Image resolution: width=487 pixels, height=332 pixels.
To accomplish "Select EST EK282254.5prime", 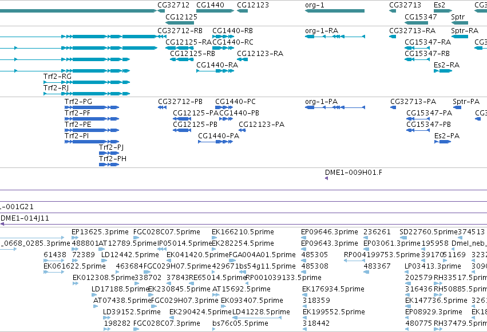I will (x=243, y=243).
